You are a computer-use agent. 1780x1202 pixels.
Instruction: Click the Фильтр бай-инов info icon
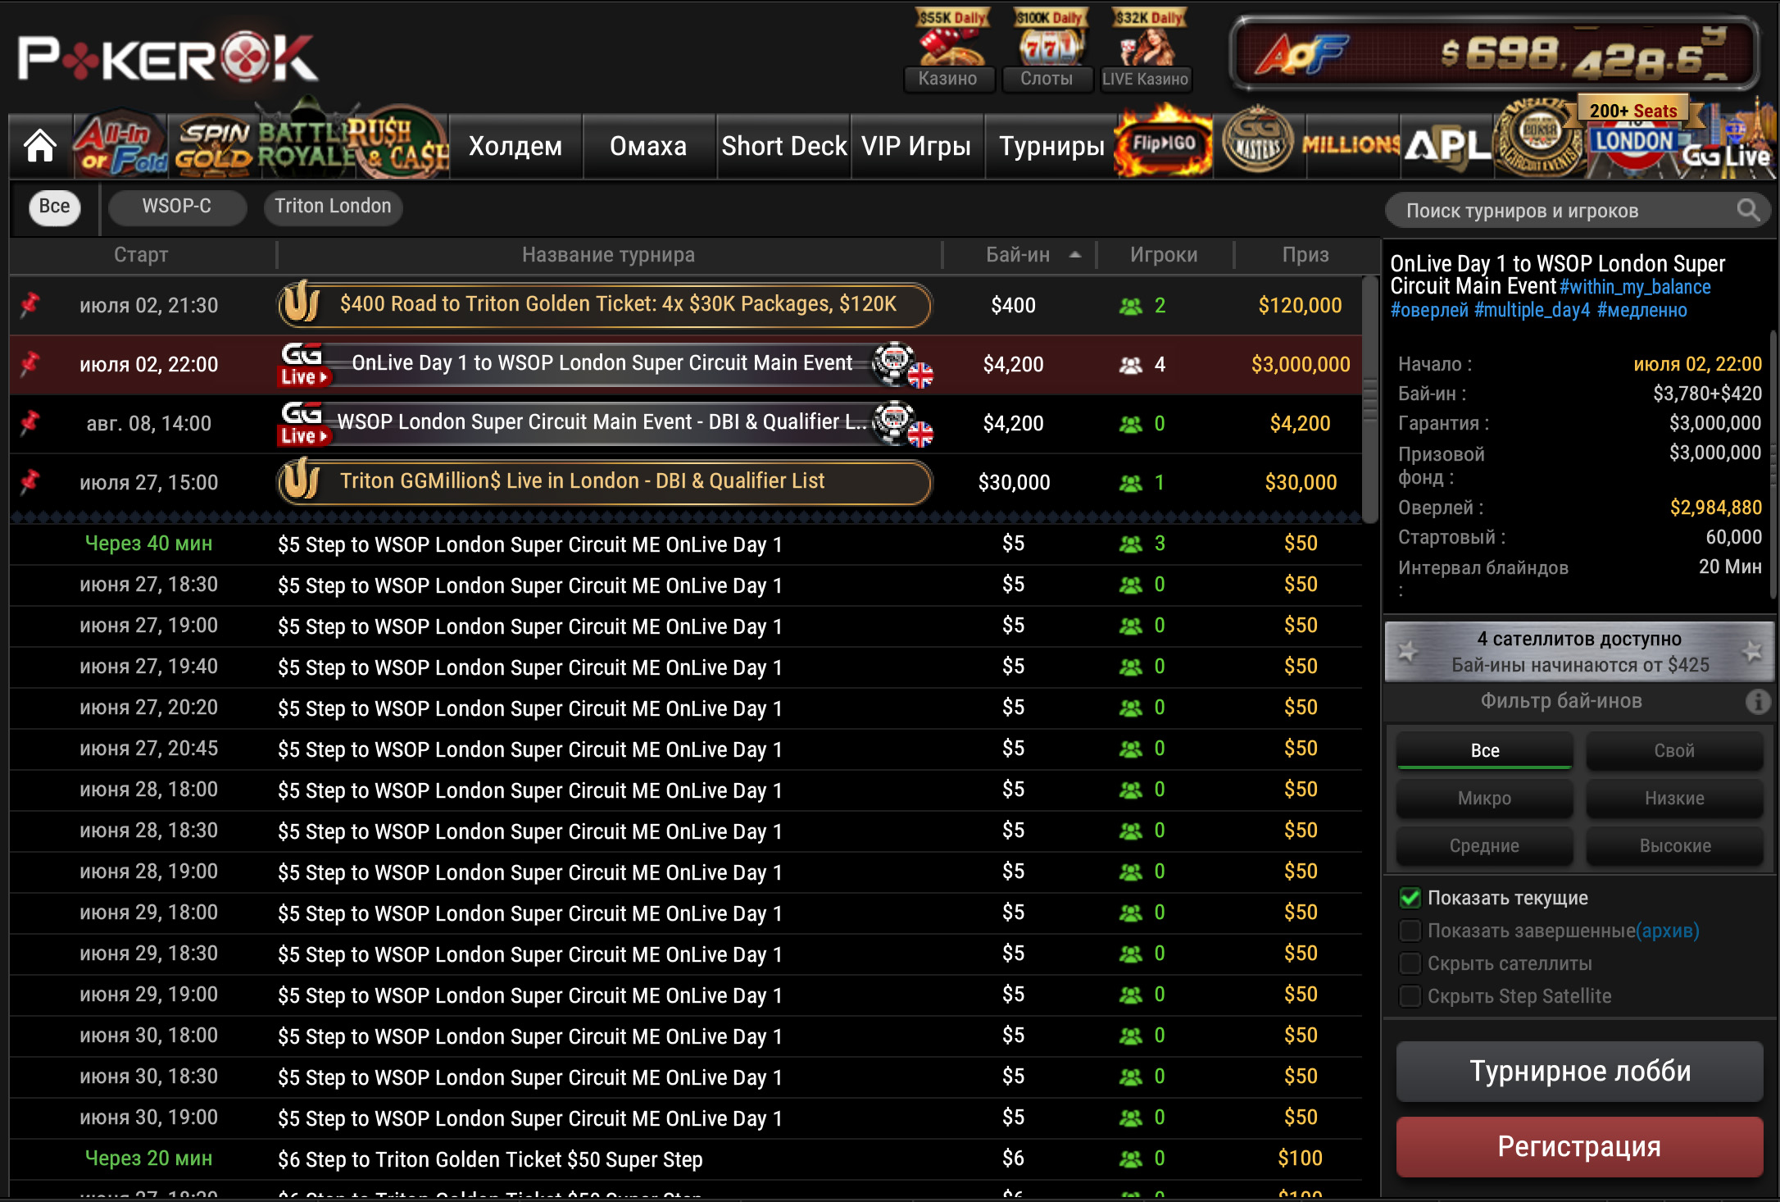click(1756, 701)
